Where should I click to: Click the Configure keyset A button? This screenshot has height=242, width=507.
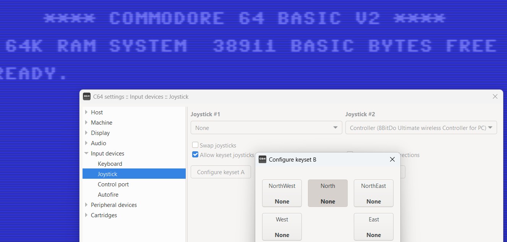pos(220,172)
